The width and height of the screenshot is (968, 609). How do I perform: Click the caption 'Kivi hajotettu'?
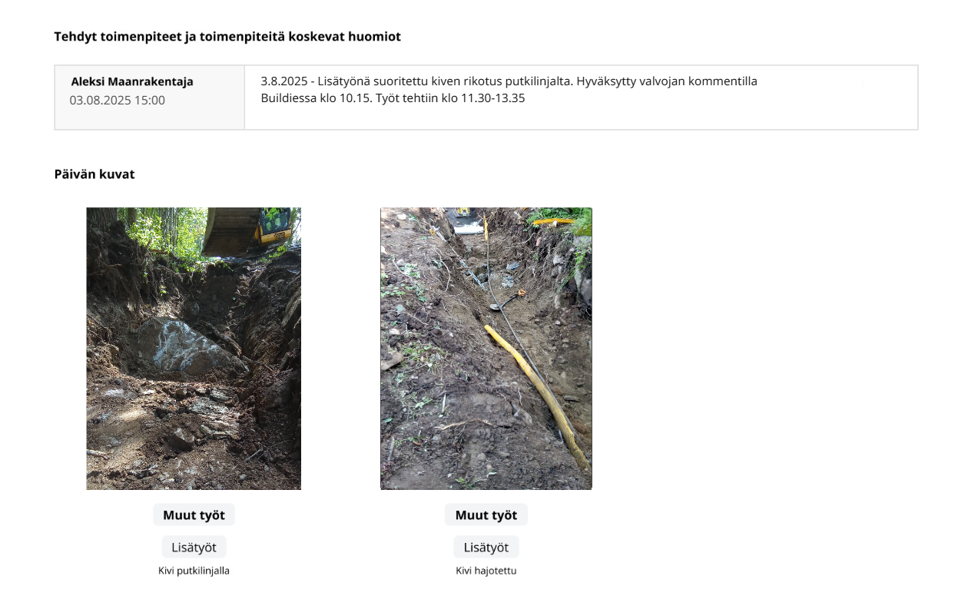pyautogui.click(x=486, y=571)
